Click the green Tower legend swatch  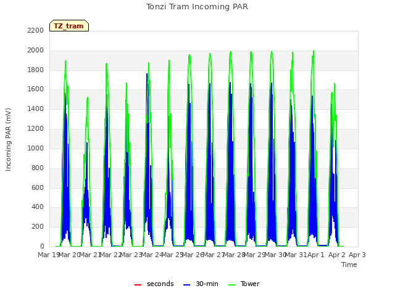[231, 285]
